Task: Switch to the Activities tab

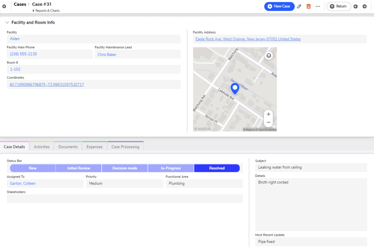Action: pyautogui.click(x=41, y=146)
